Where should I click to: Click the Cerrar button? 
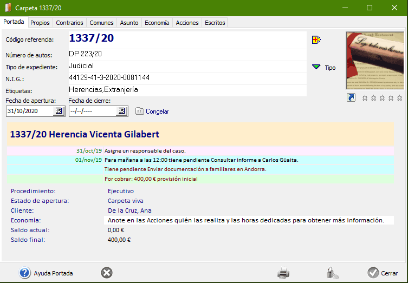click(x=383, y=273)
